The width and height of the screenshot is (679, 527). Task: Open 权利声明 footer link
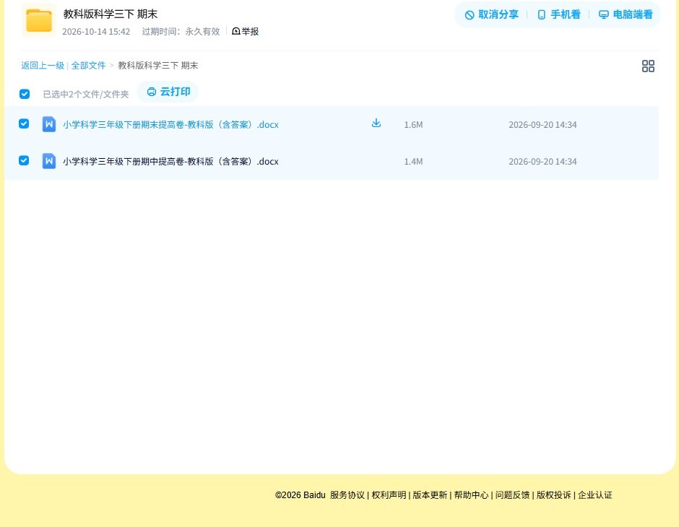[389, 495]
